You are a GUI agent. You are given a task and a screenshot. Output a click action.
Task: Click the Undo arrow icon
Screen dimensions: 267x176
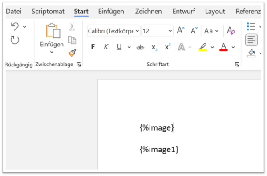[15, 26]
